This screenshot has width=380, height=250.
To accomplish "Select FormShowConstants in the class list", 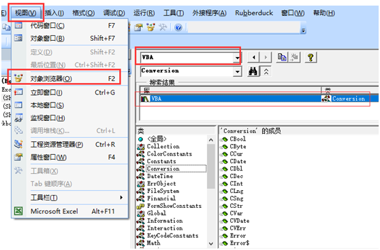I will 174,206.
